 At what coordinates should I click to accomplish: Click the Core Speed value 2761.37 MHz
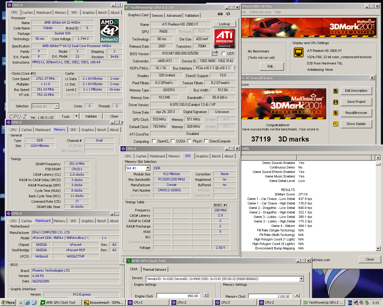(45, 79)
